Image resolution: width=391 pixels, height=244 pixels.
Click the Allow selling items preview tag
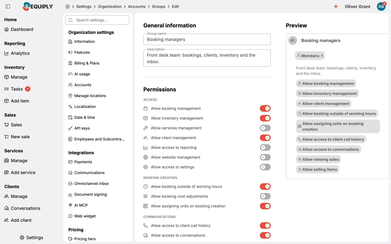click(x=317, y=170)
